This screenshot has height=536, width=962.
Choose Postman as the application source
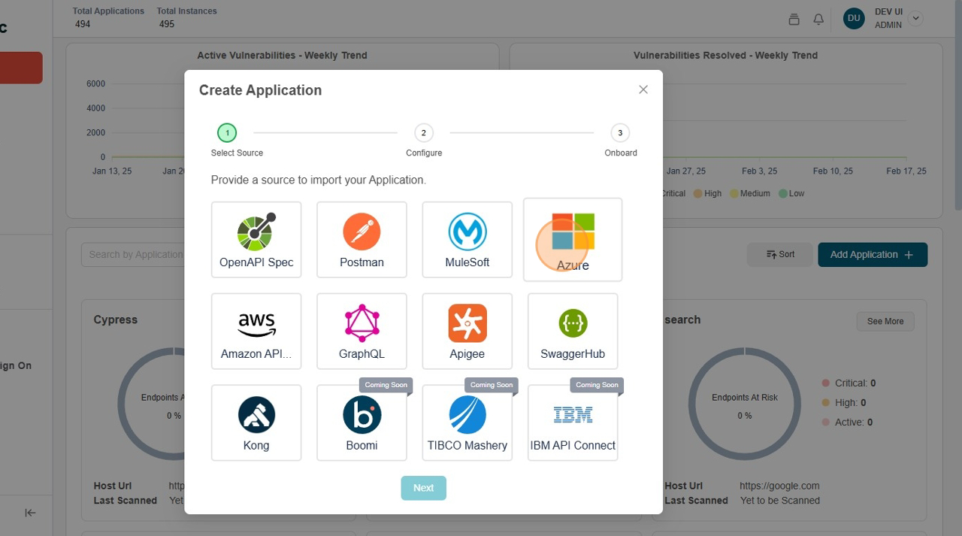click(x=362, y=239)
